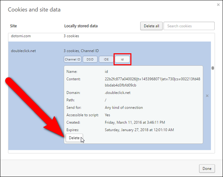Image resolution: width=223 pixels, height=177 pixels.
Task: Click dotomi.com's '3 cookies' text
Action: click(71, 36)
